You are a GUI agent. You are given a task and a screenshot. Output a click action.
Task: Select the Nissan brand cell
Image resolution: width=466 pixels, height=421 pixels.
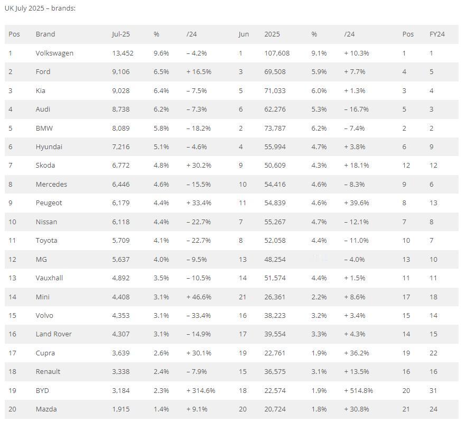point(46,222)
